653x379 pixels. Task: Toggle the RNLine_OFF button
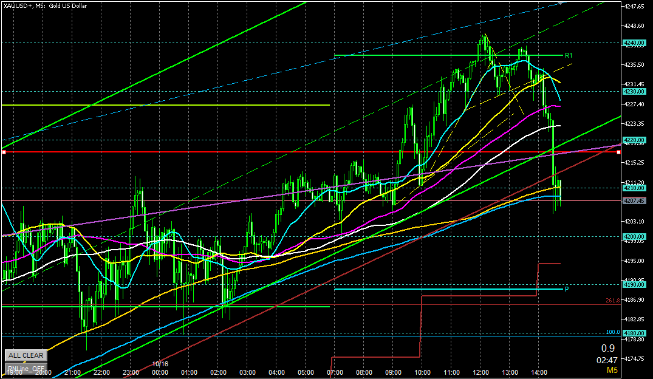coord(26,368)
